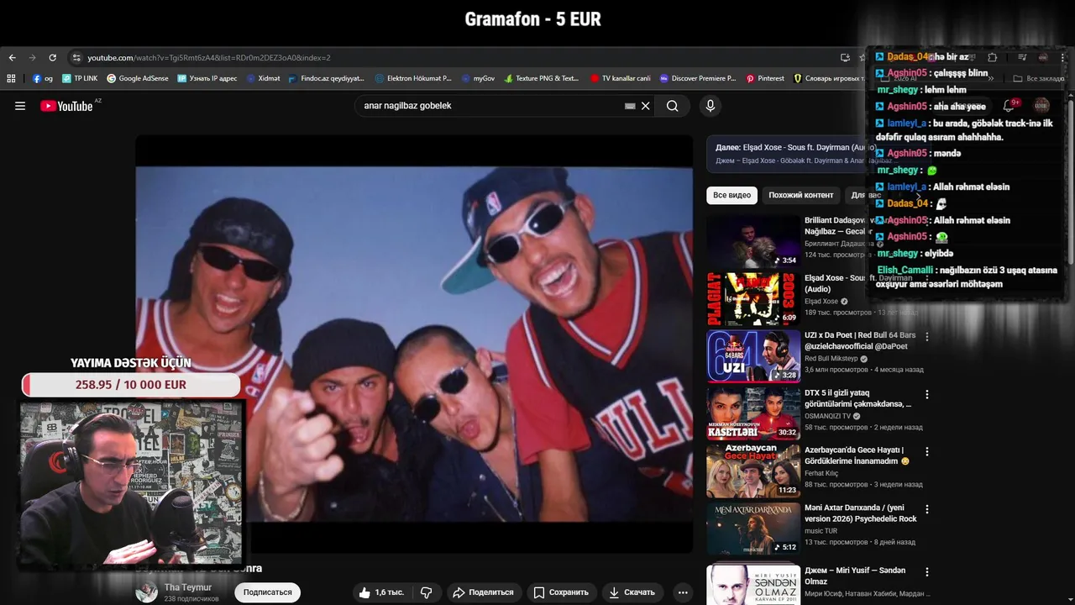
Task: Open the 'og' Facebook bookmark
Action: (x=43, y=78)
